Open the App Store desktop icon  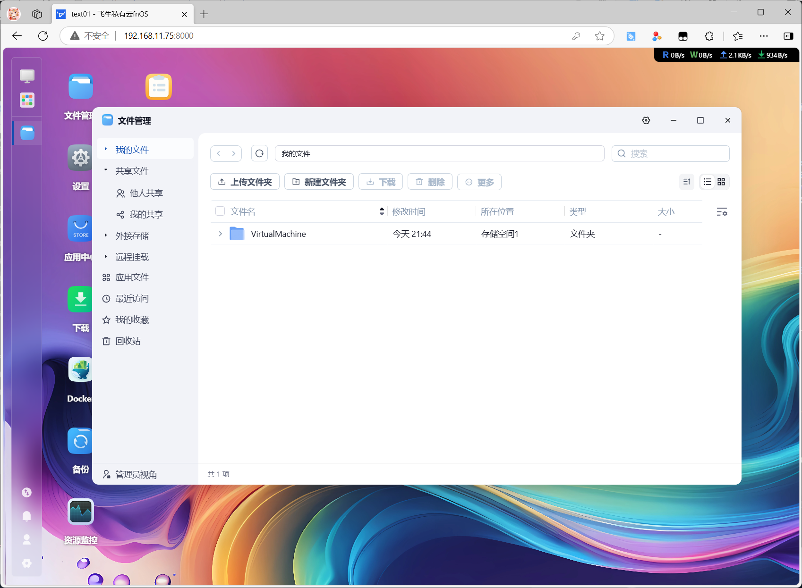pyautogui.click(x=80, y=228)
